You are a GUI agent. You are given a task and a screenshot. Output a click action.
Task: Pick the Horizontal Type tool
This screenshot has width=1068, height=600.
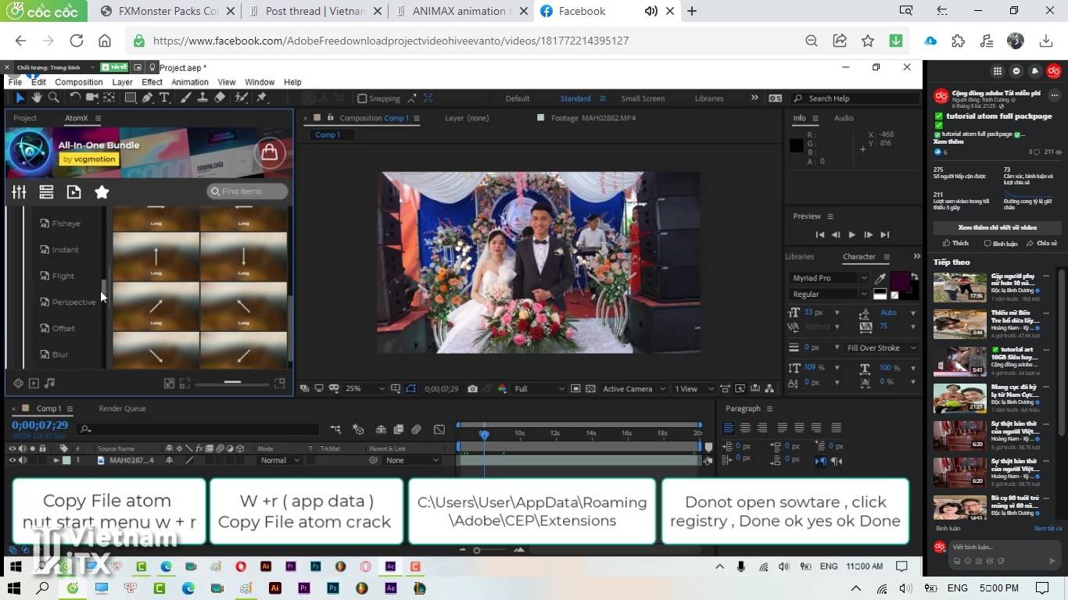pyautogui.click(x=164, y=98)
